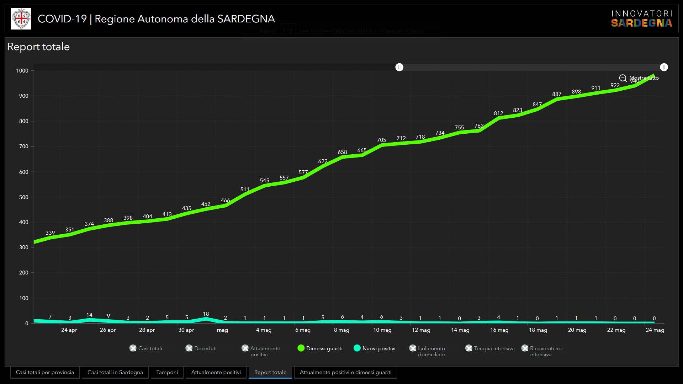Viewport: 683px width, 384px height.
Task: Click the Sardegna region coat of arms logo
Action: 21,19
